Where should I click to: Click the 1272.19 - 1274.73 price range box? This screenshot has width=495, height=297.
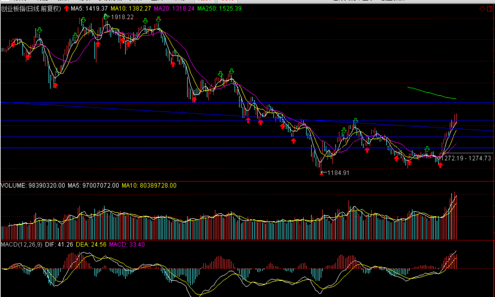pyautogui.click(x=466, y=158)
